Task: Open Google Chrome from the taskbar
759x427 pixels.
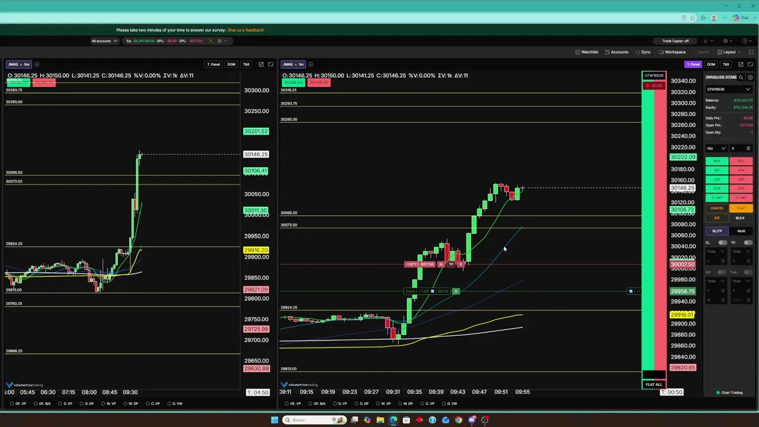Action: 458,420
